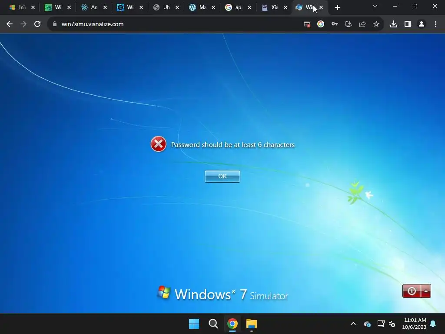Toggle the browser side panel

point(408,24)
